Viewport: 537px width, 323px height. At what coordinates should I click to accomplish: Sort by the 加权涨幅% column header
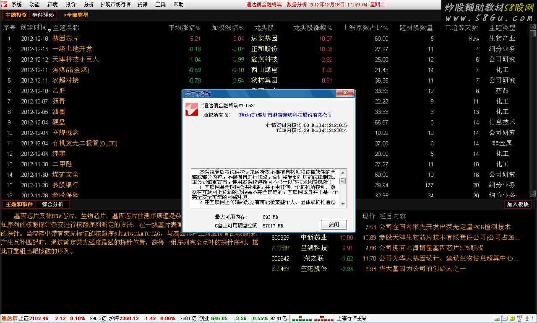coord(227,28)
